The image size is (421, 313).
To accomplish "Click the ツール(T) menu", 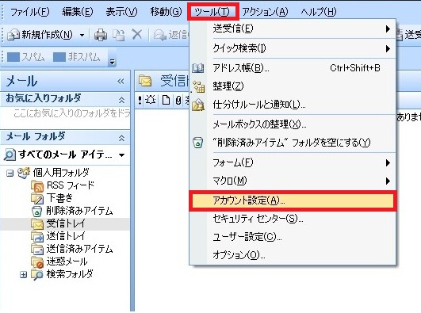I will 212,12.
